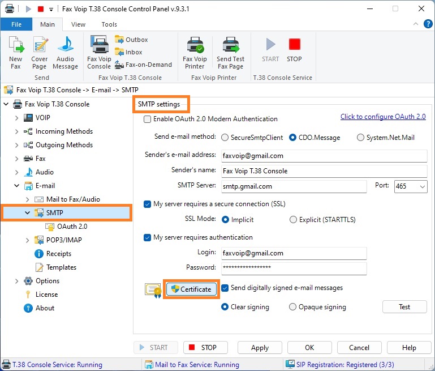
Task: Expand Mail to Fax/Audio arrow
Action: coord(27,199)
